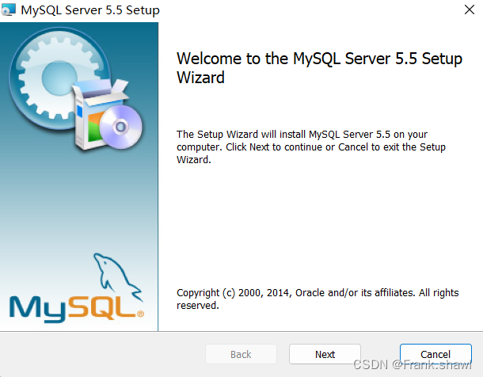Image resolution: width=483 pixels, height=377 pixels.
Task: Close the MySQL Server 5.5 Setup window
Action: pos(469,10)
